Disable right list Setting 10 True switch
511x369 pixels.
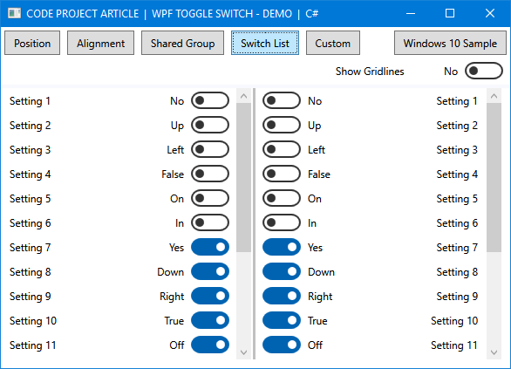coord(282,320)
